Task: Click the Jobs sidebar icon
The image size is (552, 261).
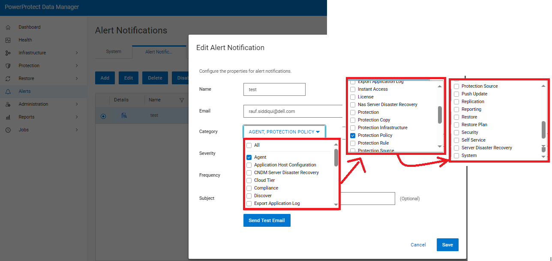Action: pyautogui.click(x=24, y=130)
